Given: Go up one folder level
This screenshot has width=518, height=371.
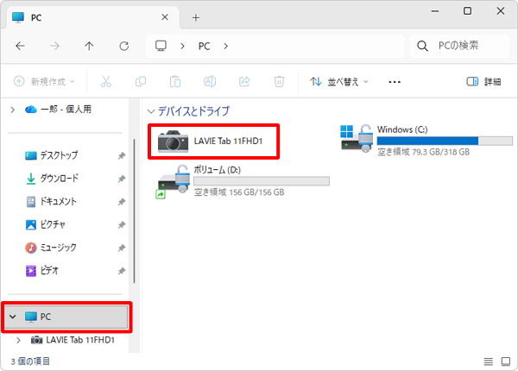Looking at the screenshot, I should tap(89, 46).
